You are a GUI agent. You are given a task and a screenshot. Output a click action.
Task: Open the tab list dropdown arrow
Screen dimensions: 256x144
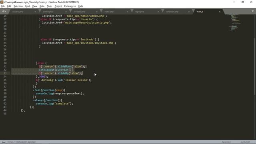[253, 11]
